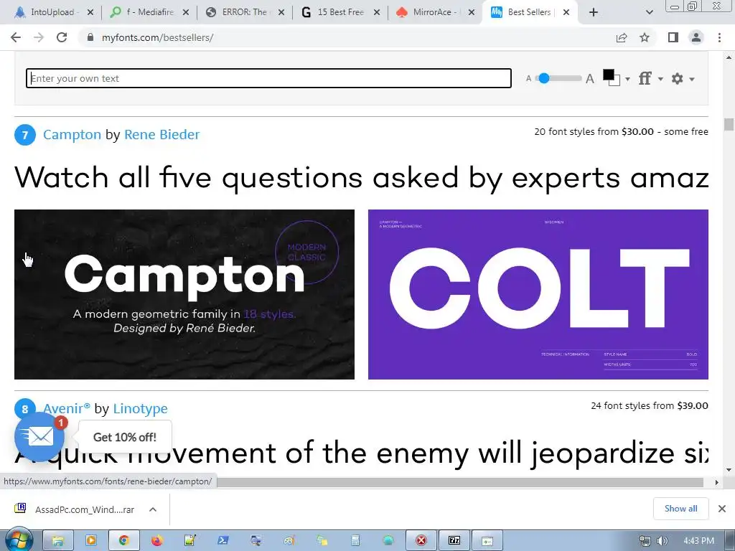
Task: Open the AssadPc.com rar download item
Action: tap(74, 509)
